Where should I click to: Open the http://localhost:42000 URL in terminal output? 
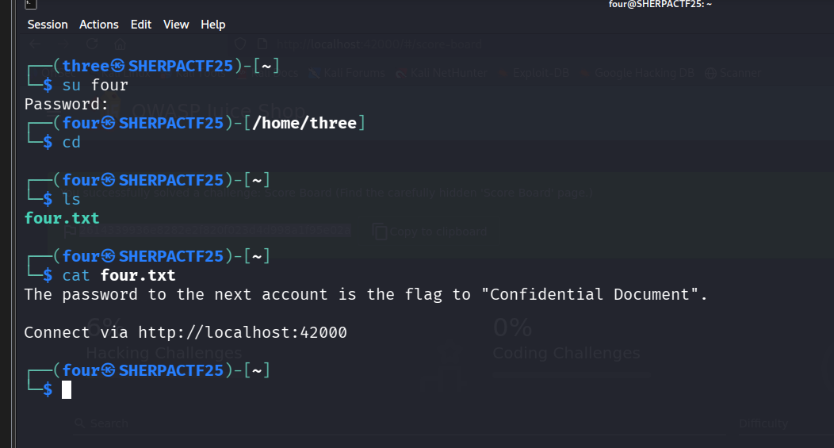click(x=243, y=332)
